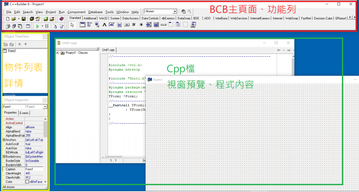Screen dimensions: 359x192
Task: Switch to the Data Access palette tab
Action: click(130, 18)
